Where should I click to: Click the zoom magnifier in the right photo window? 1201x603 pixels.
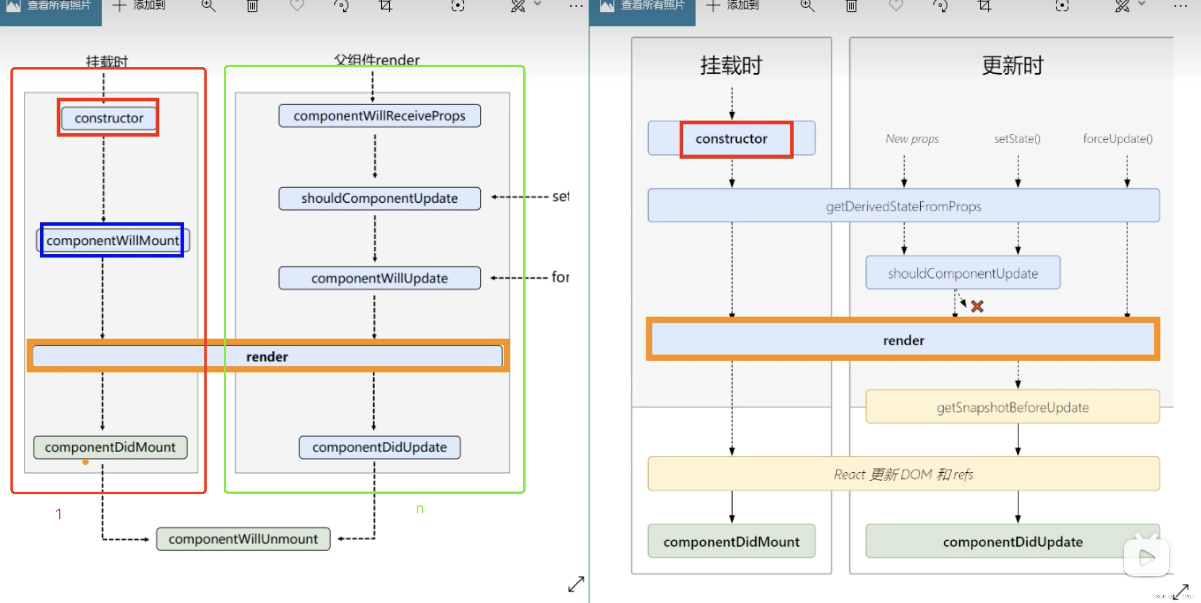coord(808,5)
